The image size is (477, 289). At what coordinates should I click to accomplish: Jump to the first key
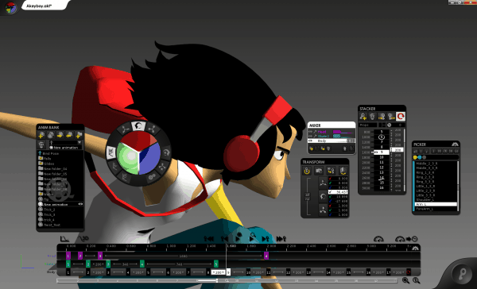(209, 239)
